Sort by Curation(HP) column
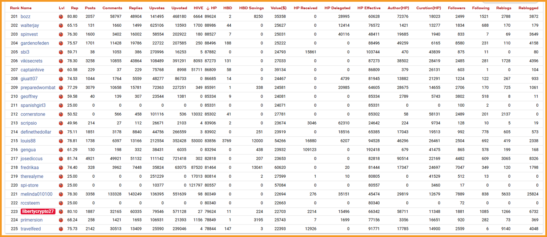The image size is (547, 237). point(428,8)
